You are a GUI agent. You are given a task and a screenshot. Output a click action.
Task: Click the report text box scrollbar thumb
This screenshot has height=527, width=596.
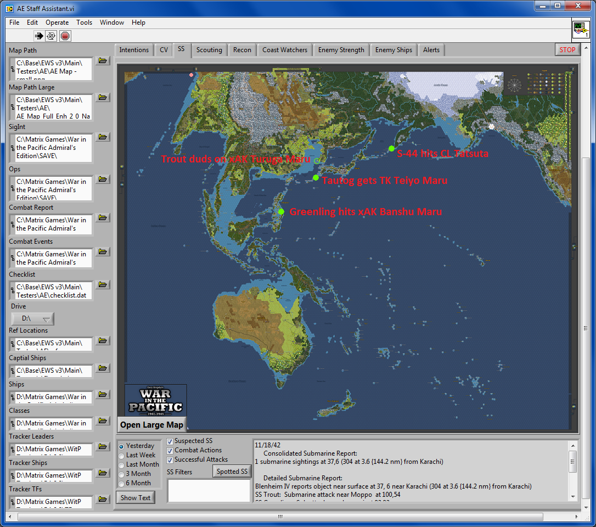(x=573, y=462)
